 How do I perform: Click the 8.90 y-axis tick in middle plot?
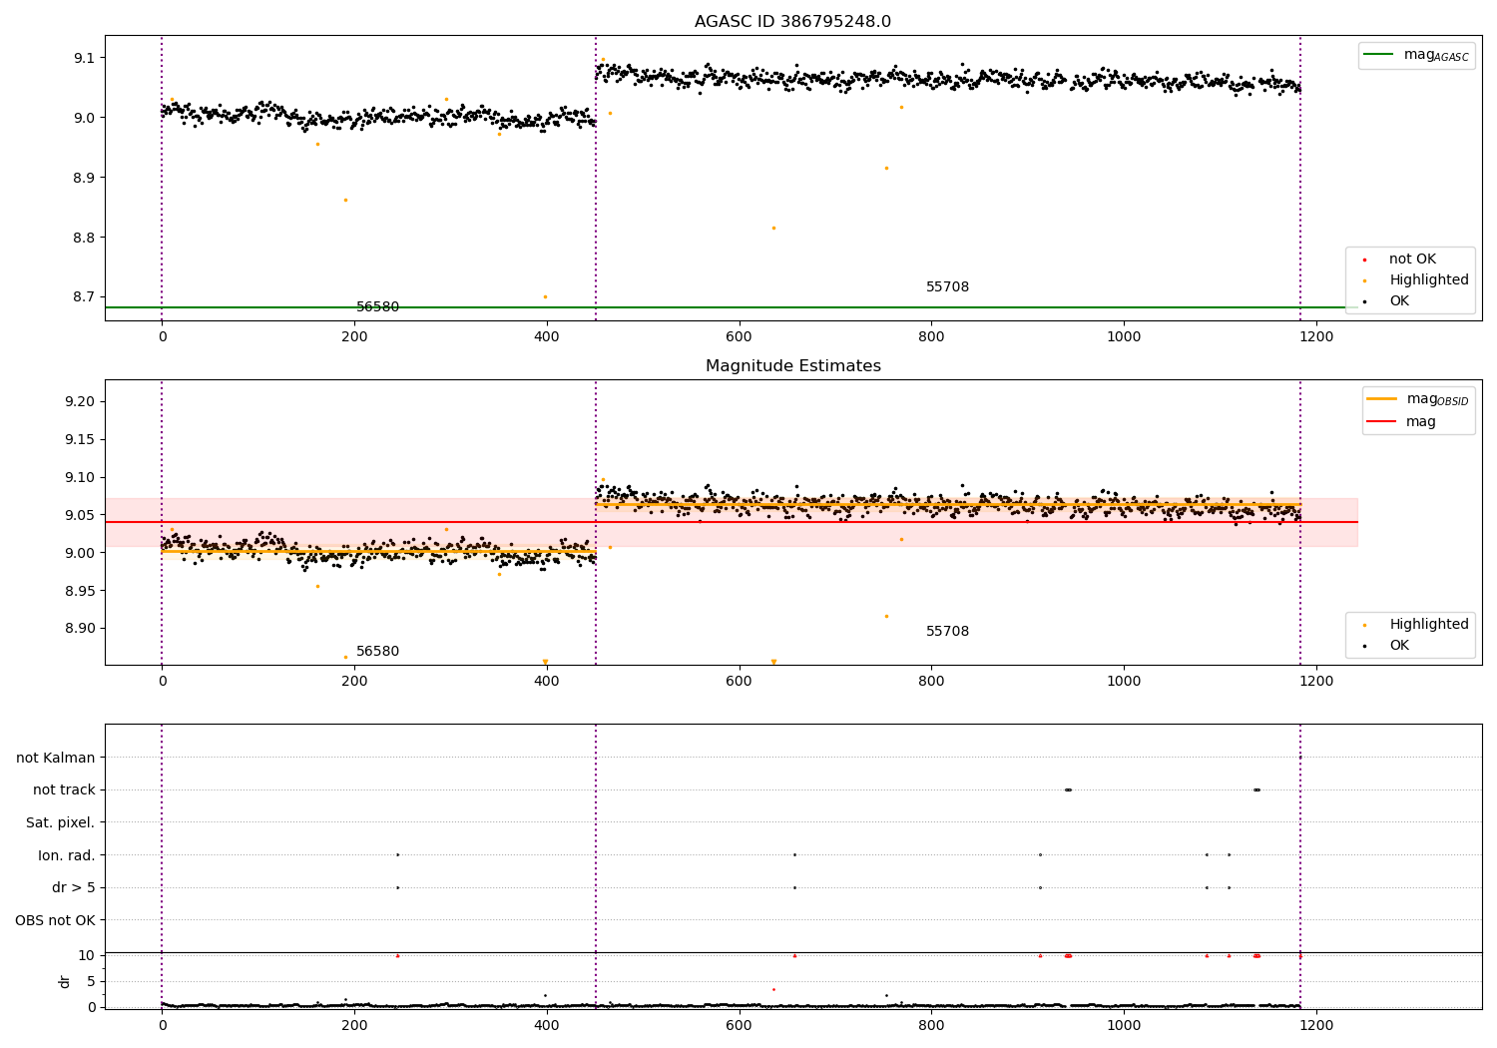(x=81, y=629)
